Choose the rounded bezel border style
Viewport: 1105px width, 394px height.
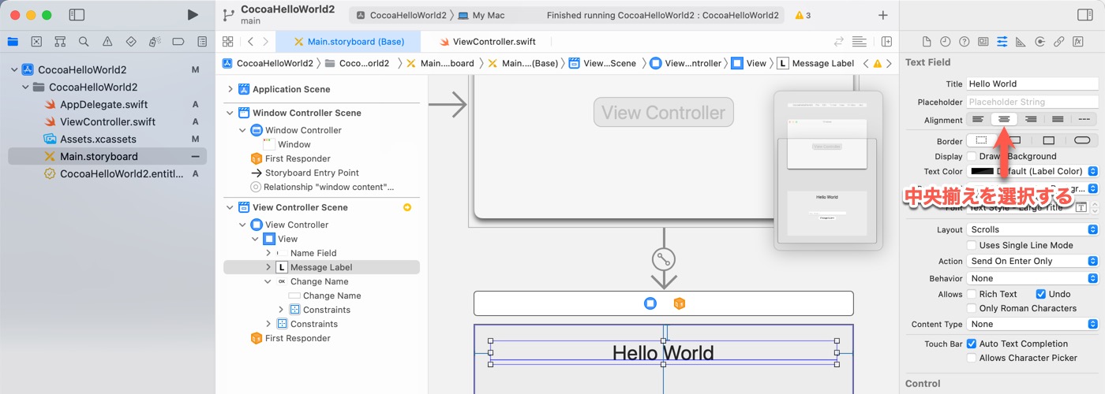tap(1082, 140)
